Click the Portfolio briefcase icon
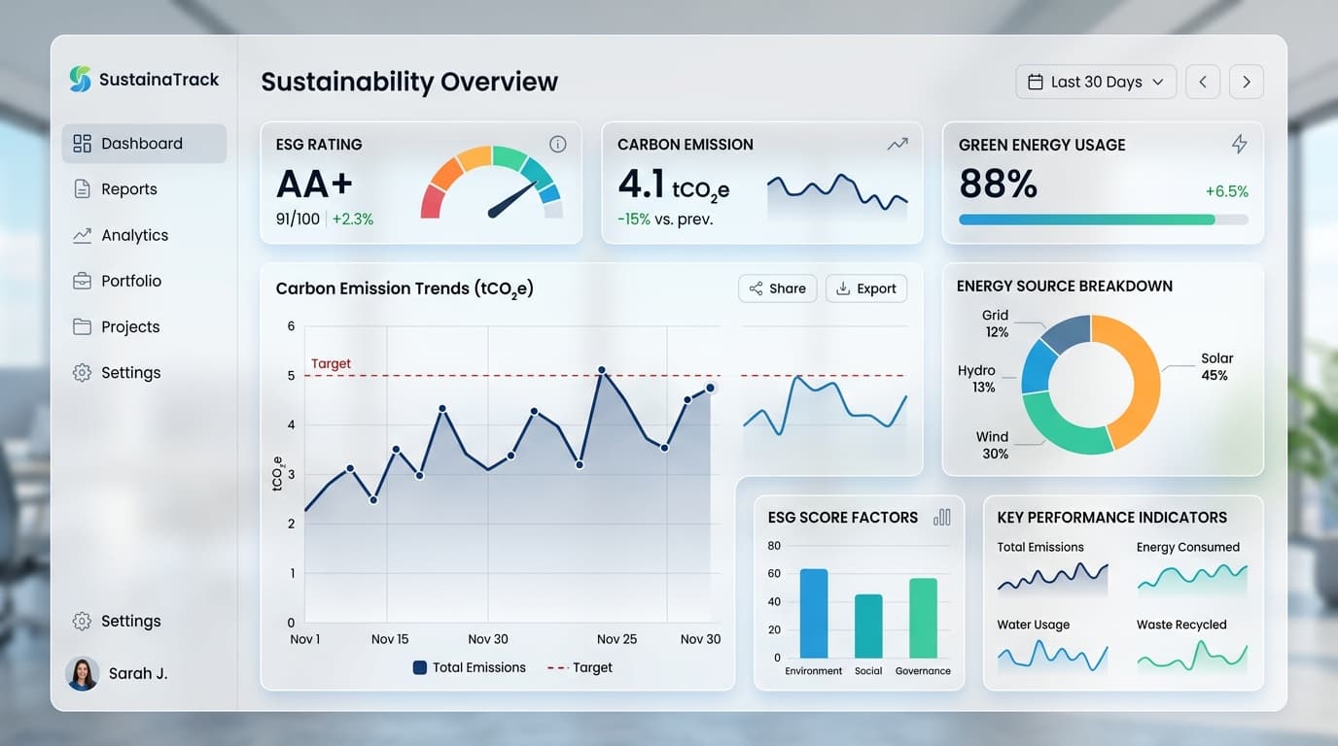The image size is (1338, 746). (x=82, y=281)
